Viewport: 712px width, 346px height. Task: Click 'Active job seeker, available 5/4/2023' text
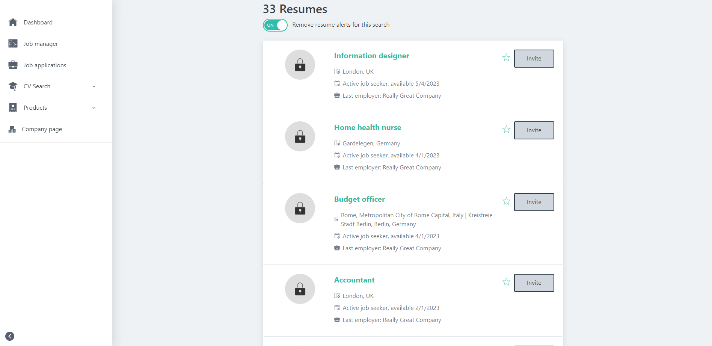click(x=391, y=84)
